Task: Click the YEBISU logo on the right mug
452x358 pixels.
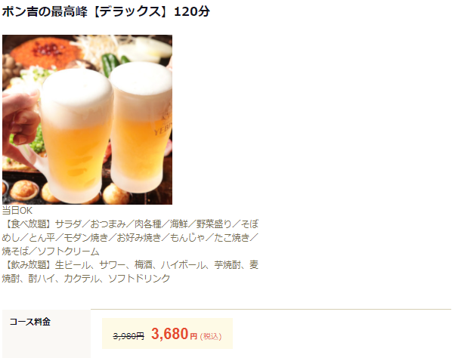Action: 163,126
